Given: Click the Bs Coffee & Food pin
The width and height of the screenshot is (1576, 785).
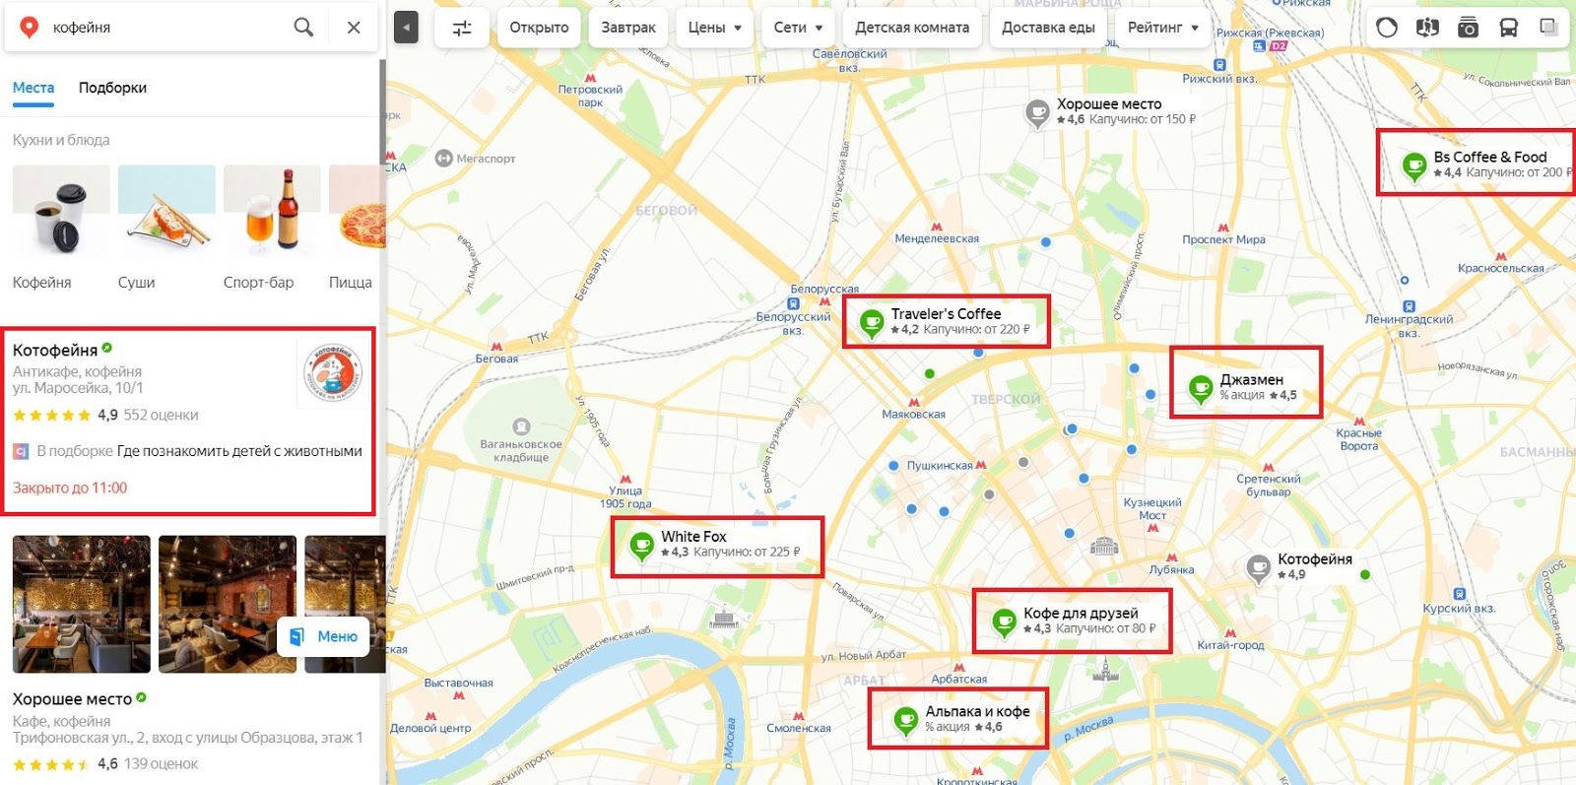Looking at the screenshot, I should (x=1414, y=165).
